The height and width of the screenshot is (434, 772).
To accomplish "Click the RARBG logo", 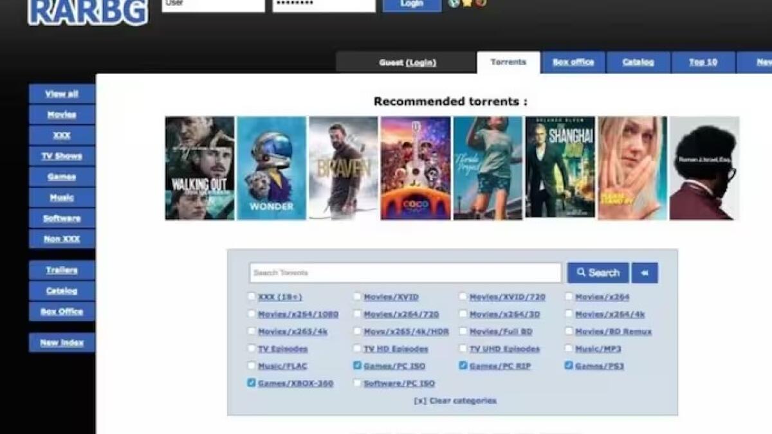I will click(x=87, y=12).
